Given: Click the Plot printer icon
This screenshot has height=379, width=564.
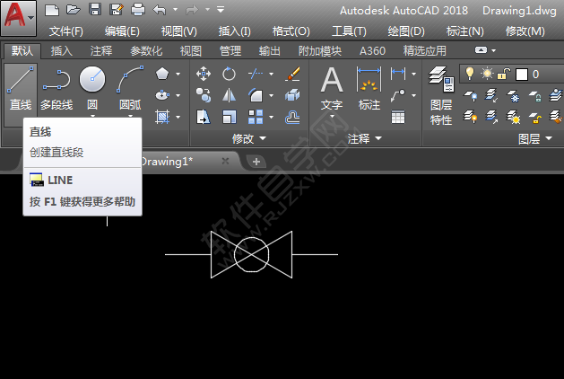Looking at the screenshot, I should point(138,10).
